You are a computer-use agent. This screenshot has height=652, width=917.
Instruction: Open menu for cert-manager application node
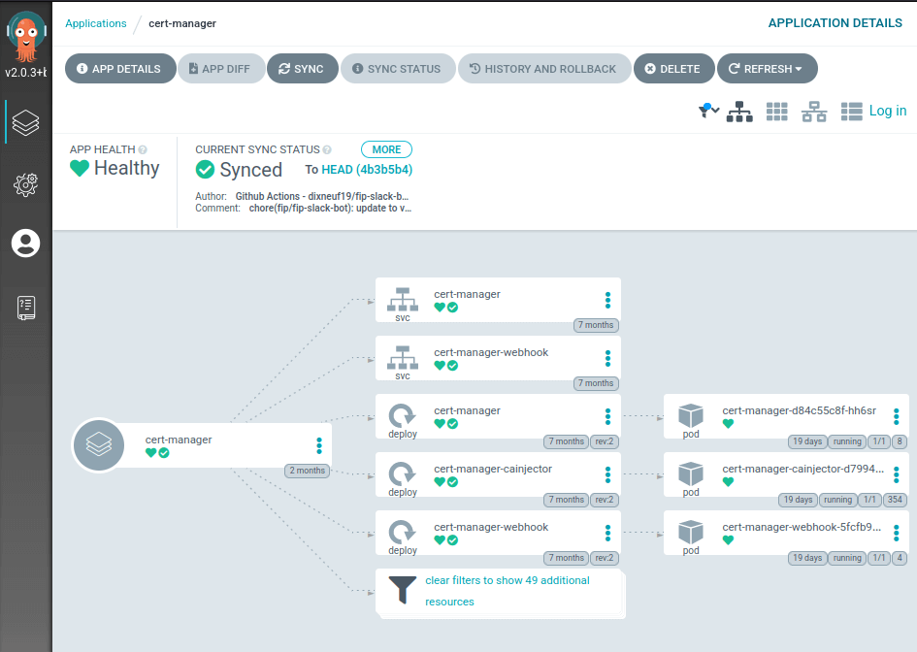[x=318, y=445]
